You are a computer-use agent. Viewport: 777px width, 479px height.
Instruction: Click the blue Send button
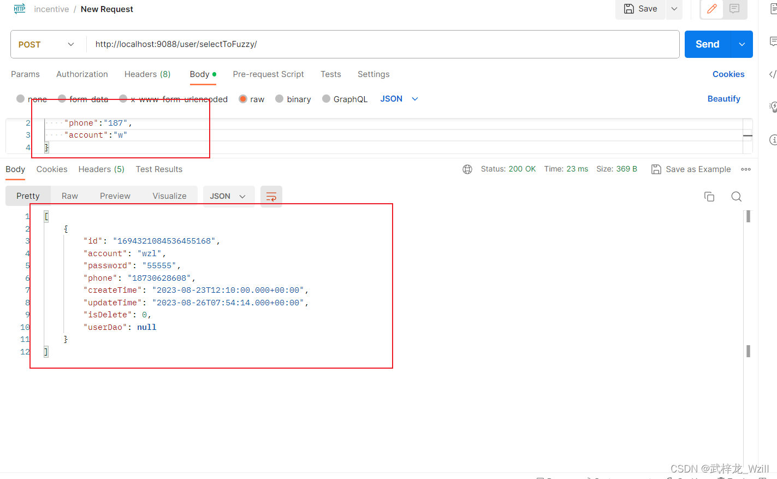click(707, 44)
